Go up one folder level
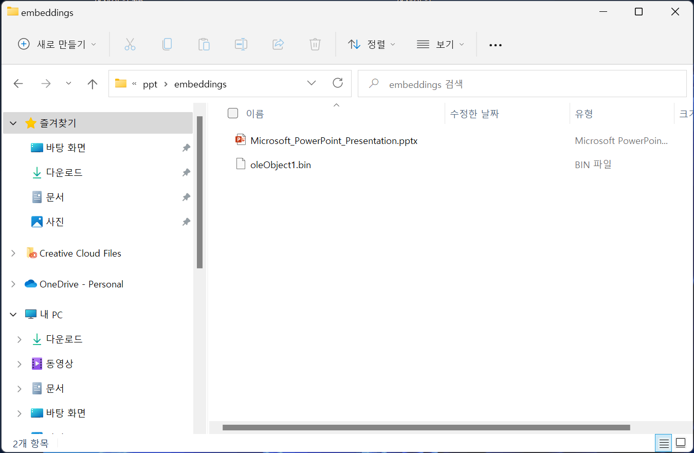This screenshot has width=694, height=453. click(93, 84)
